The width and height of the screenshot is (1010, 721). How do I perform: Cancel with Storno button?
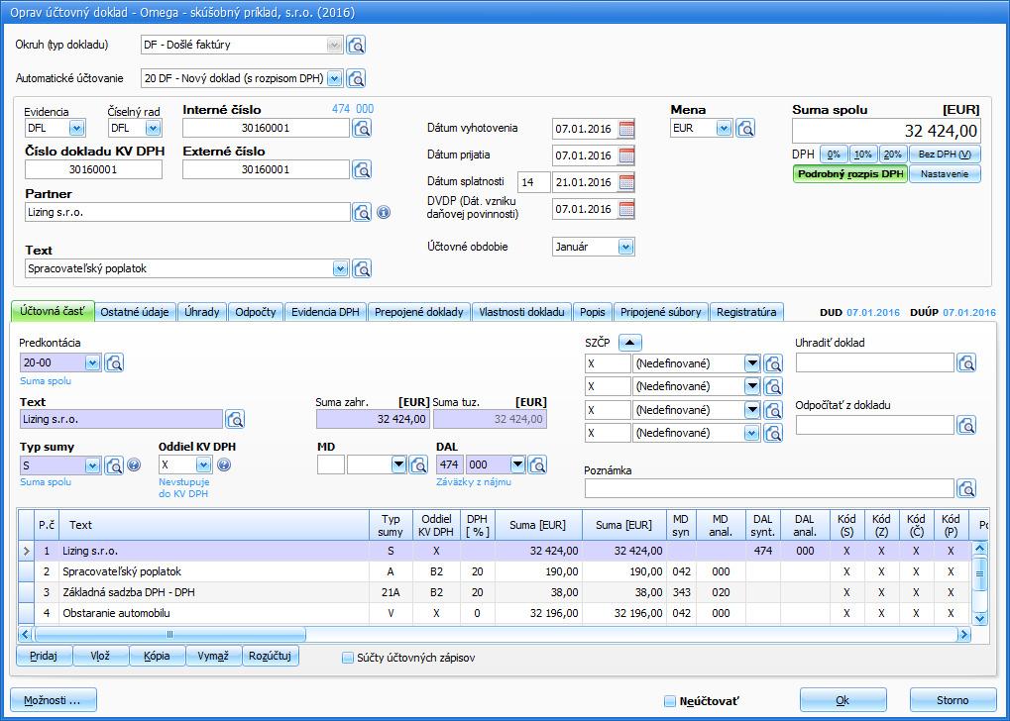click(953, 700)
